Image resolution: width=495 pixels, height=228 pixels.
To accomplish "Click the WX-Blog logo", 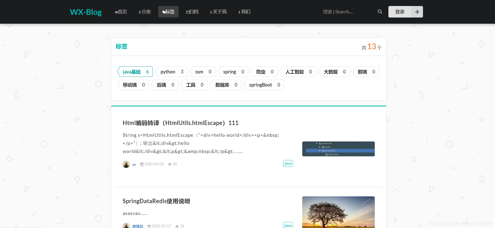I will (86, 12).
